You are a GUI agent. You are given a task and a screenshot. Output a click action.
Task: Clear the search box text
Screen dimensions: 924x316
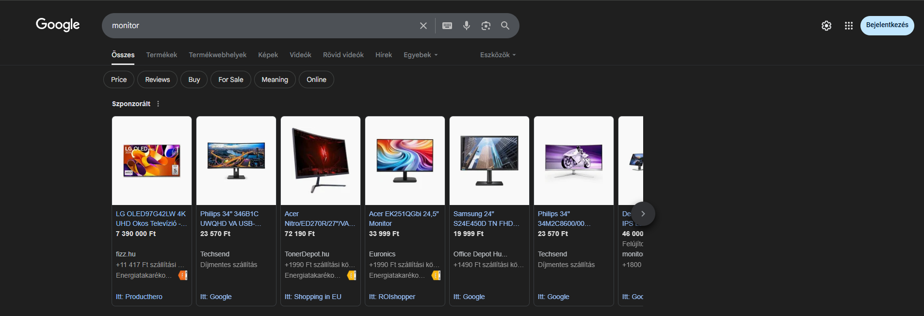(423, 26)
